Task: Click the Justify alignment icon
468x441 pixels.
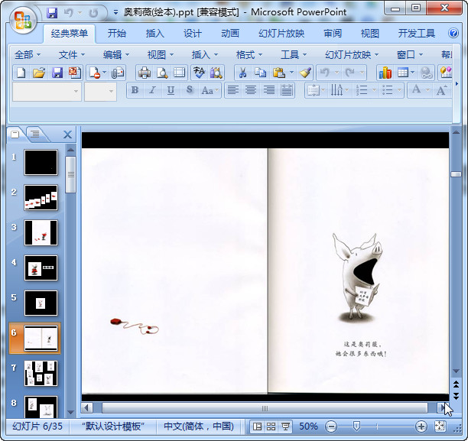Action: point(287,90)
